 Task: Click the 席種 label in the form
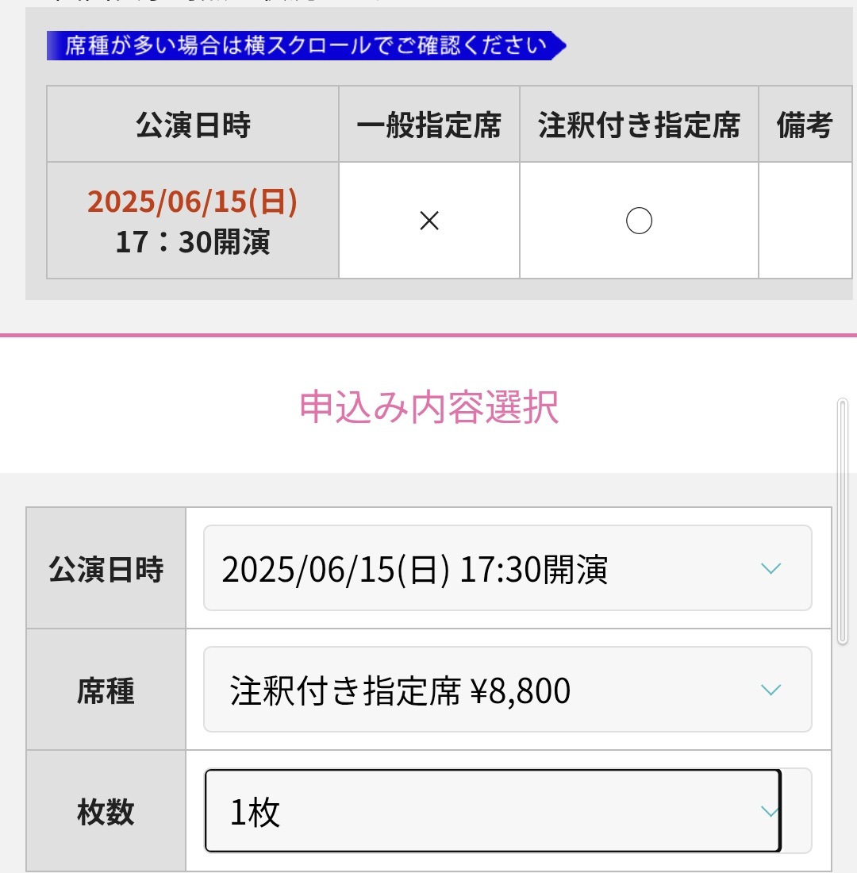pos(106,690)
